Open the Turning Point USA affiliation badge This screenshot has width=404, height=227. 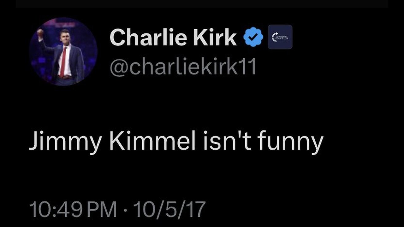pyautogui.click(x=280, y=37)
